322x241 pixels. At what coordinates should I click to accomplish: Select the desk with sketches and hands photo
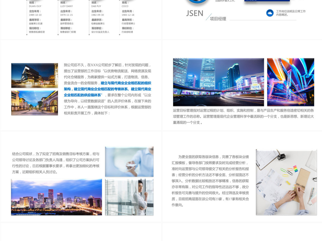(x=286, y=182)
